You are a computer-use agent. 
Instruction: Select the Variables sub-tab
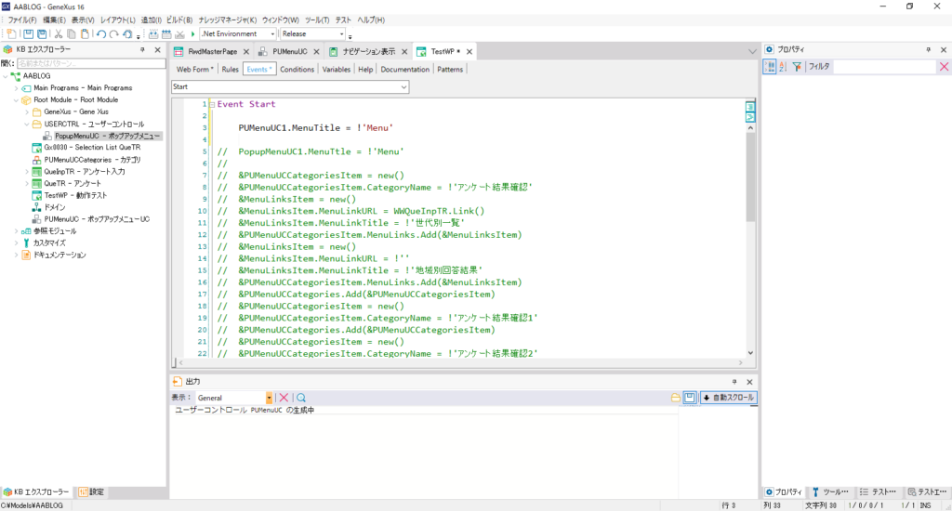click(x=337, y=69)
